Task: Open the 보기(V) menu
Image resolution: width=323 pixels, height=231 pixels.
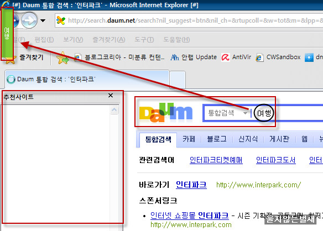Action: tap(73, 39)
